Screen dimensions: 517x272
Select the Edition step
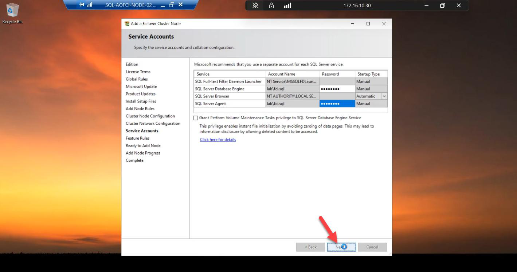click(x=132, y=64)
